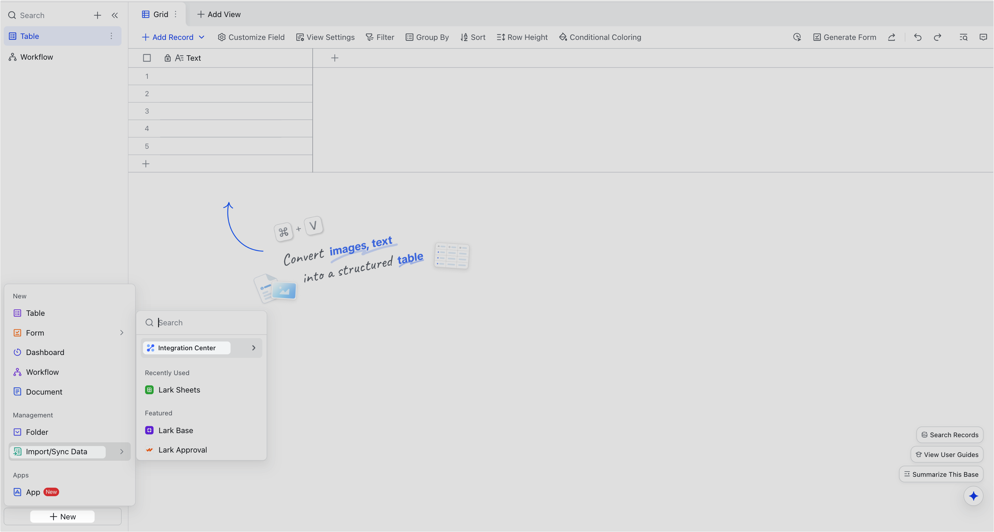Screen dimensions: 994x532
Task: Click the Add Record button
Action: pyautogui.click(x=168, y=37)
